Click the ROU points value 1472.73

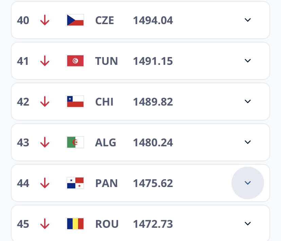click(153, 224)
